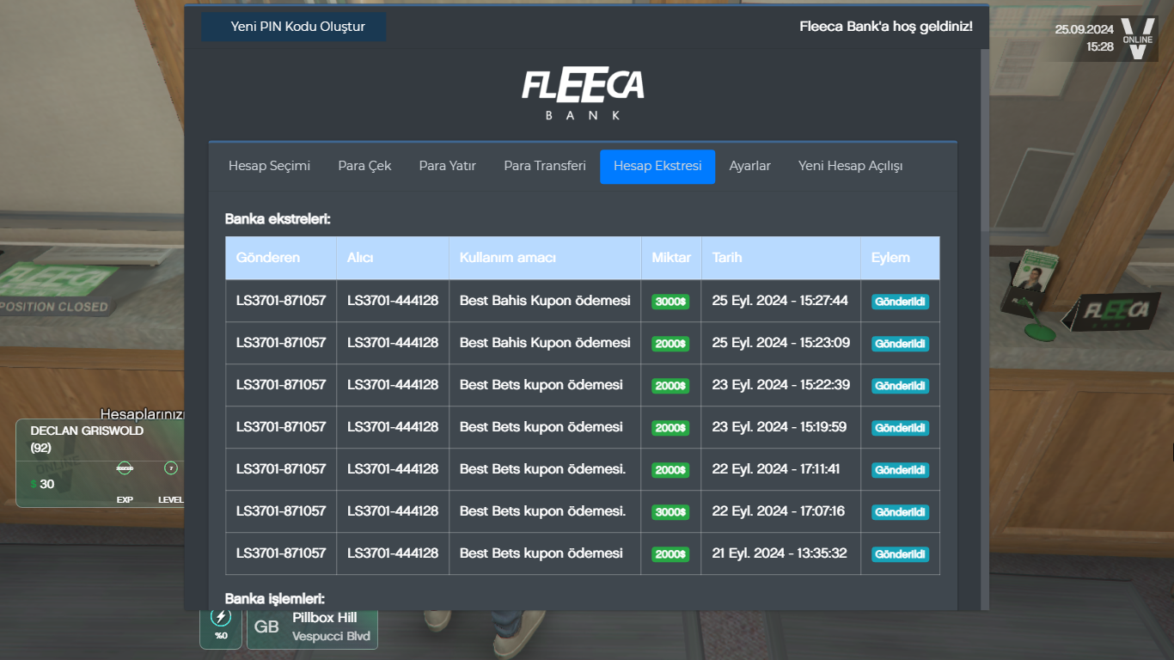
Task: Click the lightning energy icon
Action: (221, 617)
